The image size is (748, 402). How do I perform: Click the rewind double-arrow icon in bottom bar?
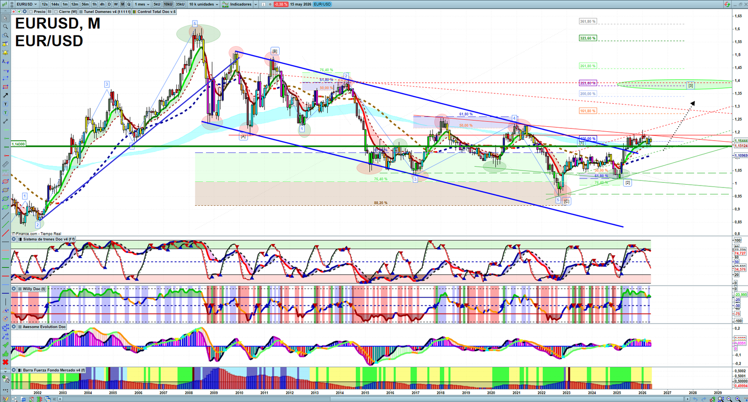pos(54,399)
